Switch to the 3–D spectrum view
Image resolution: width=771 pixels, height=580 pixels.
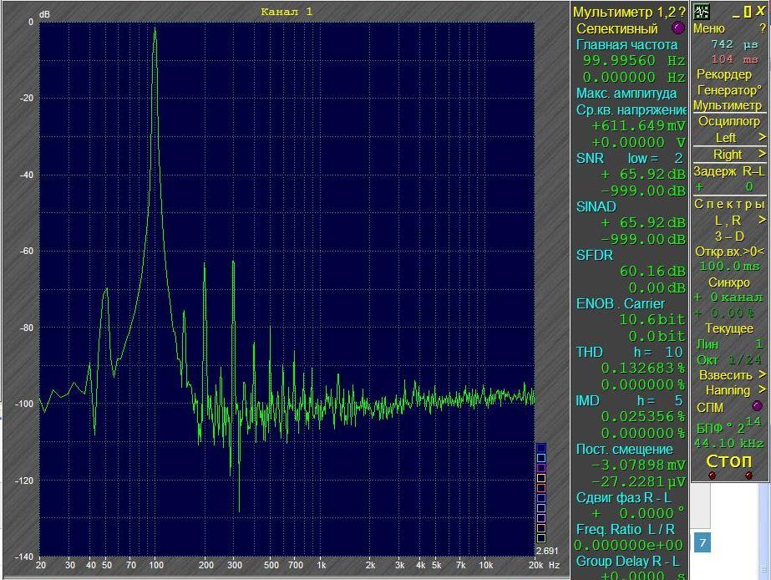pyautogui.click(x=729, y=237)
